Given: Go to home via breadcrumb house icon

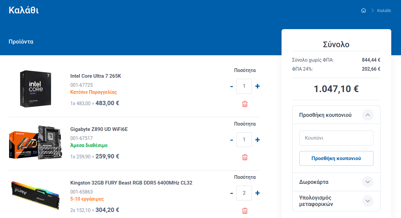Looking at the screenshot, I should (x=363, y=10).
